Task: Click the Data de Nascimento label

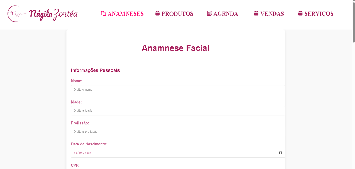Action: click(x=89, y=144)
